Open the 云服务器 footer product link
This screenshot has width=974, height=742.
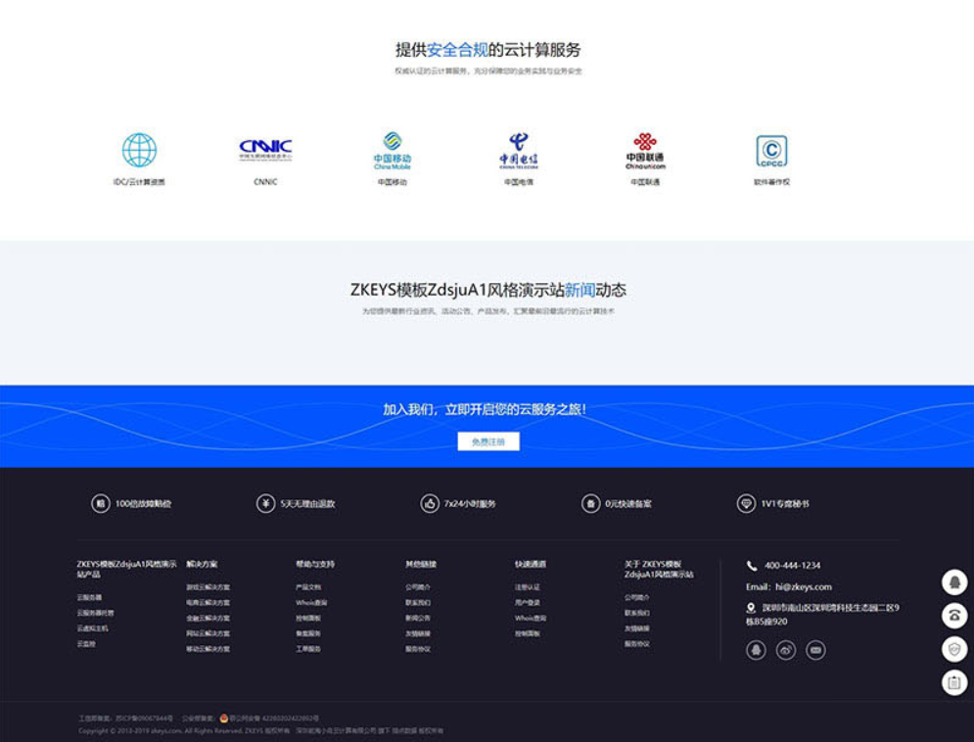coord(89,598)
